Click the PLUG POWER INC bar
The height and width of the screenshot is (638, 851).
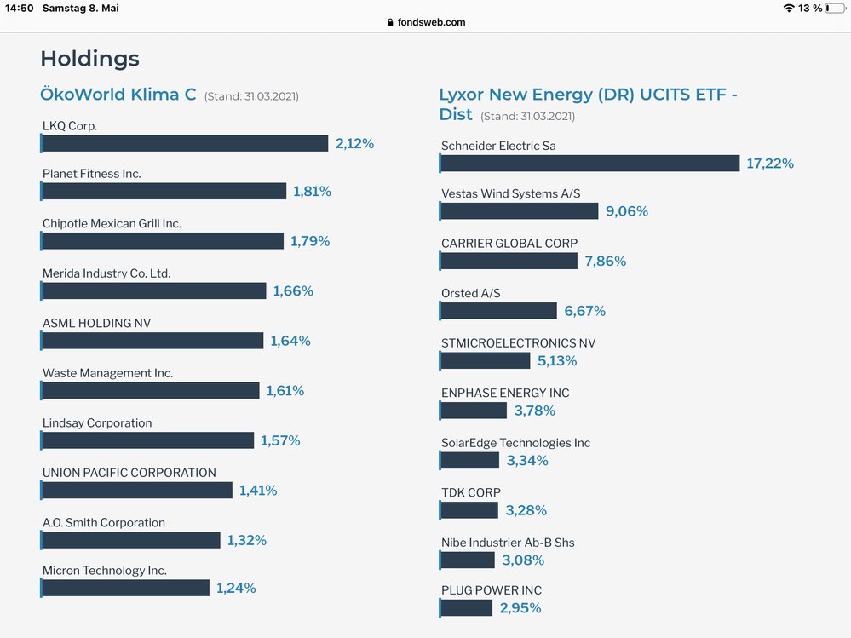pos(466,608)
